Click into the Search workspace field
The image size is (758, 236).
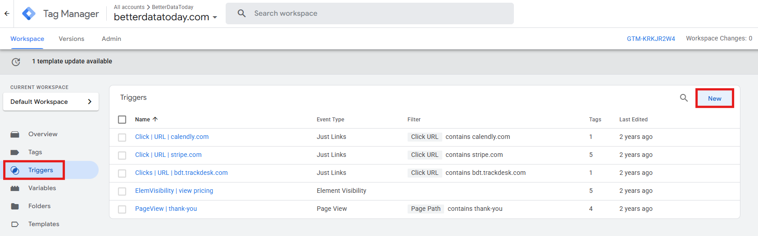(x=370, y=13)
